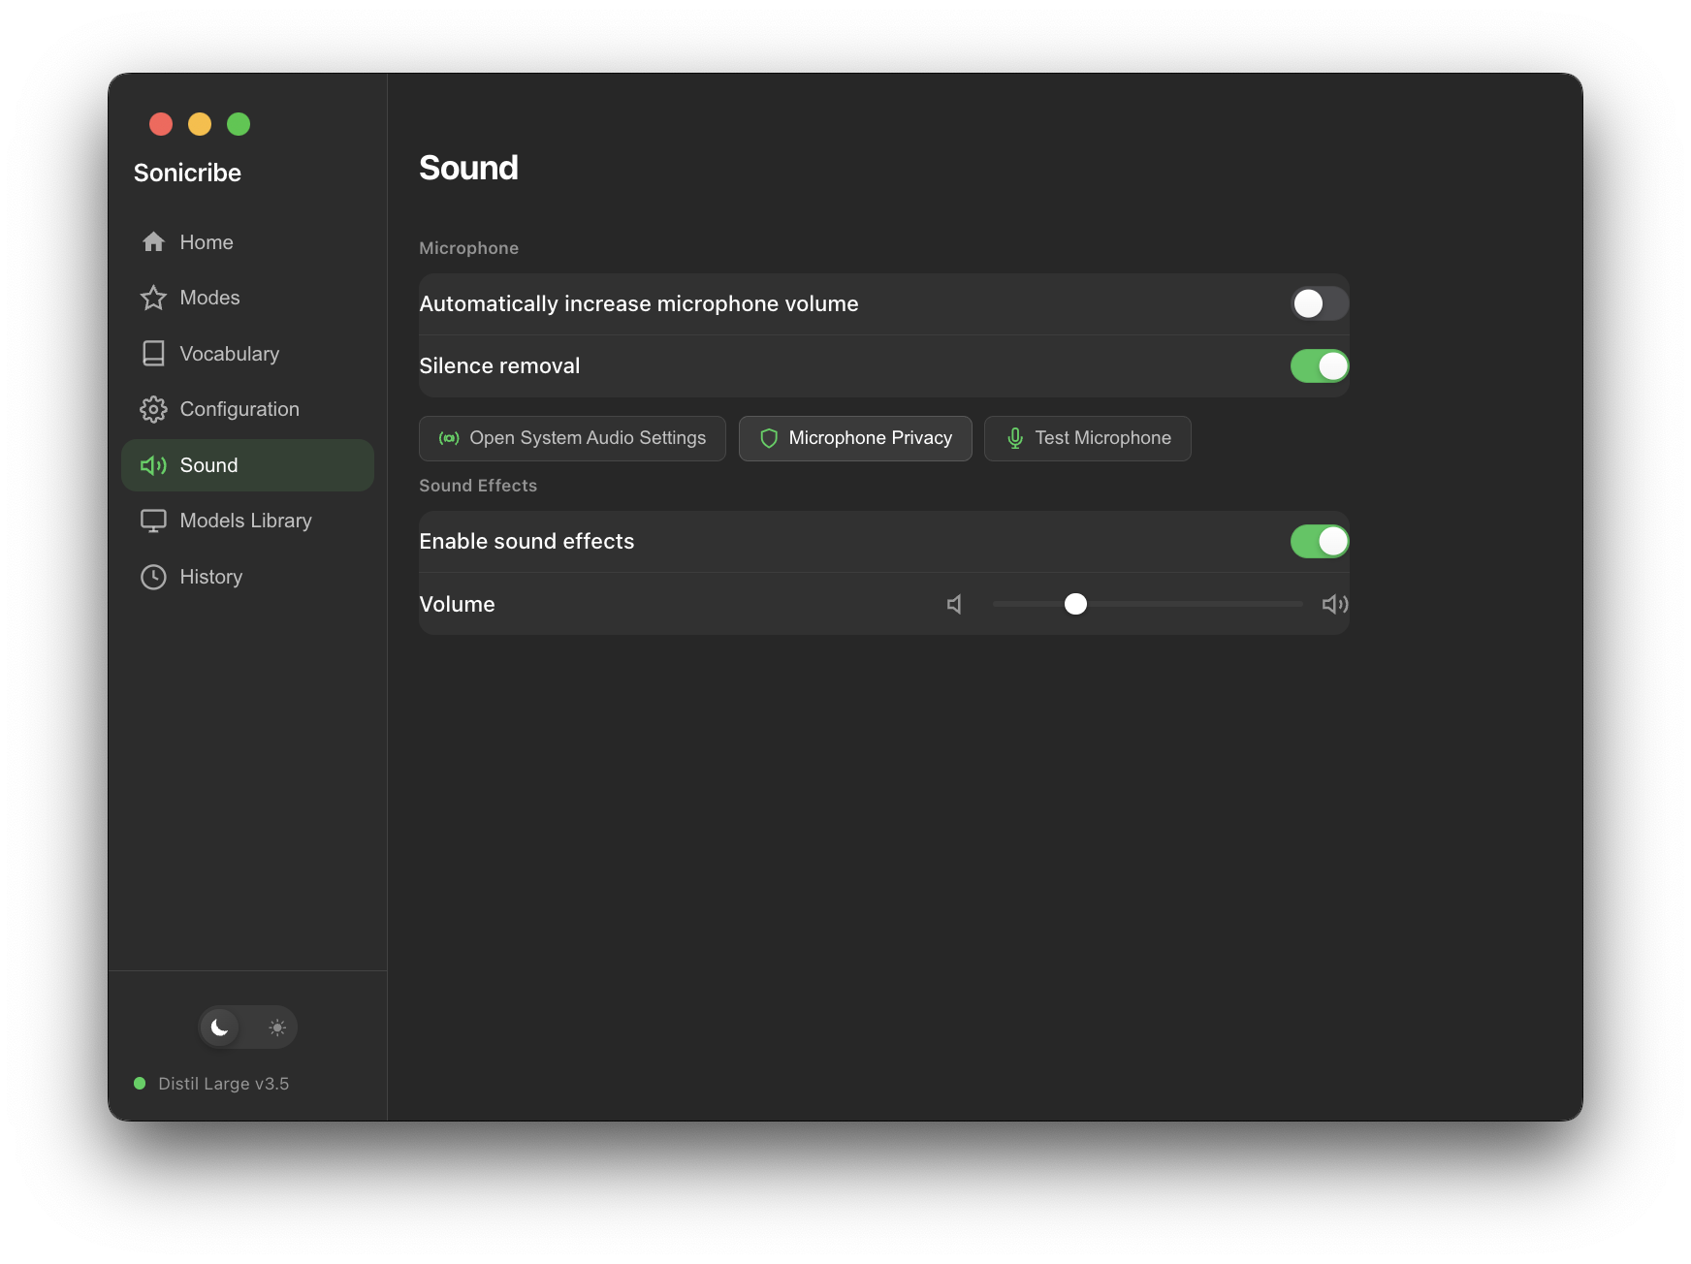Turn off Enable sound effects switch
This screenshot has width=1691, height=1264.
click(x=1320, y=541)
